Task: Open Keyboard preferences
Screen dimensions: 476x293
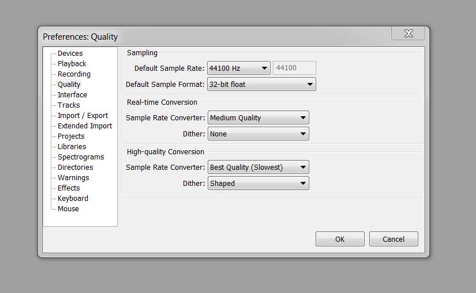Action: point(73,199)
